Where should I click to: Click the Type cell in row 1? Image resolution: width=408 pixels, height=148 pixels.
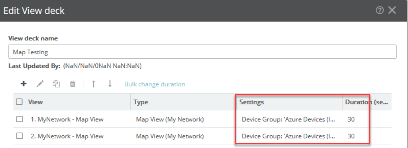pyautogui.click(x=170, y=119)
